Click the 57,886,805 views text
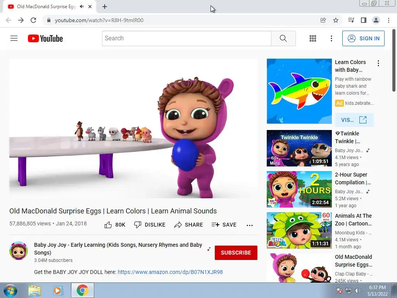 click(x=30, y=224)
